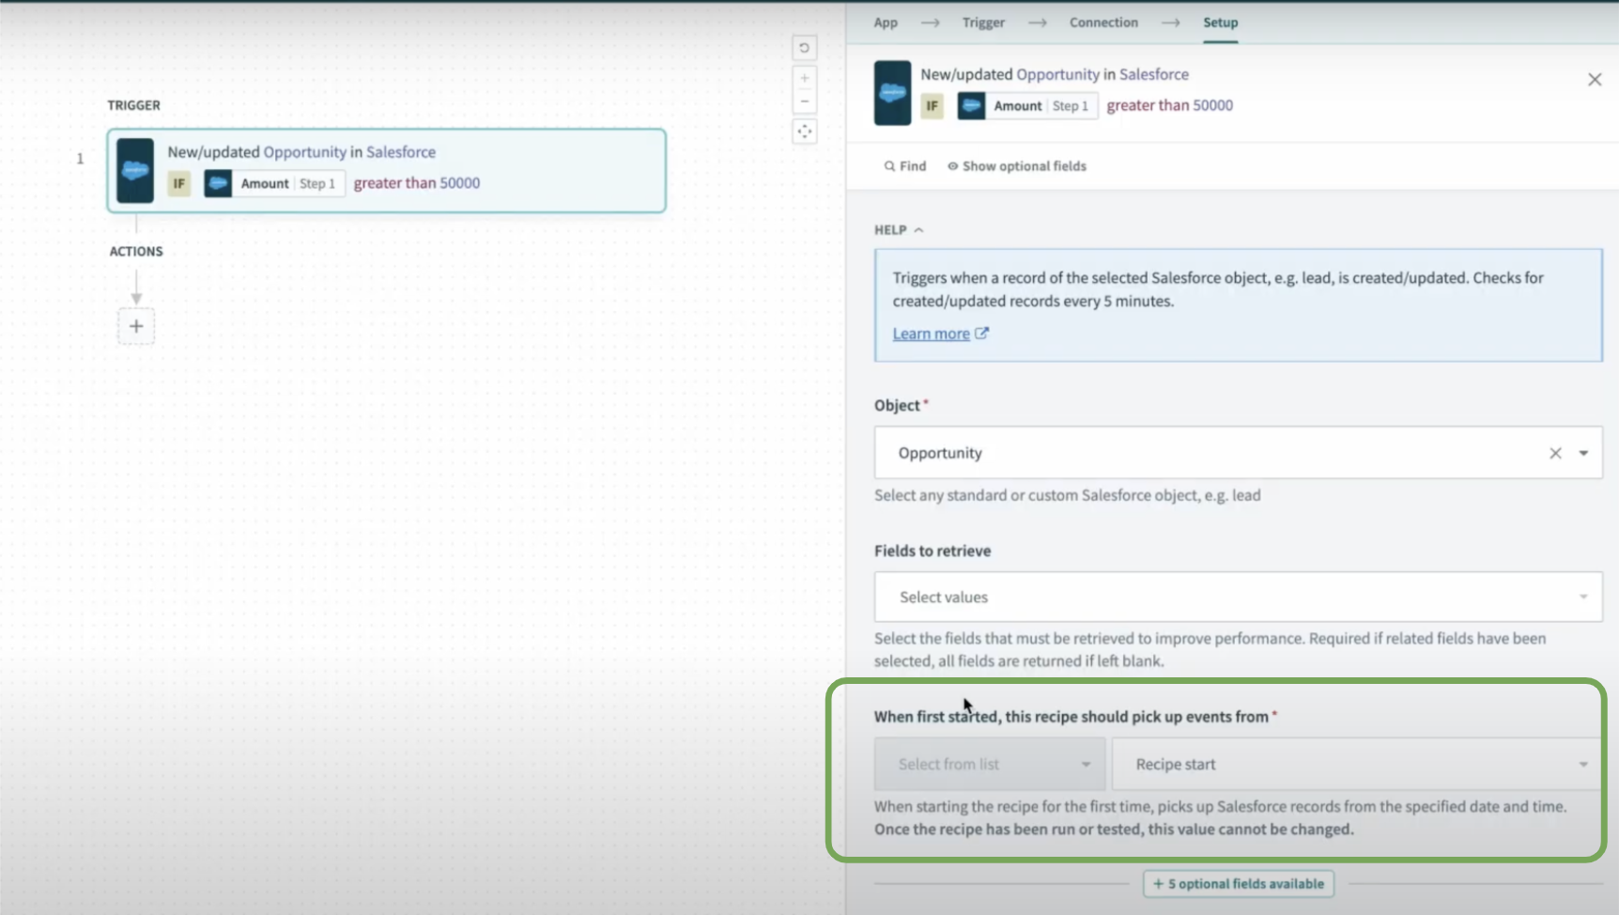
Task: Click 5 optional fields available button
Action: [1238, 884]
